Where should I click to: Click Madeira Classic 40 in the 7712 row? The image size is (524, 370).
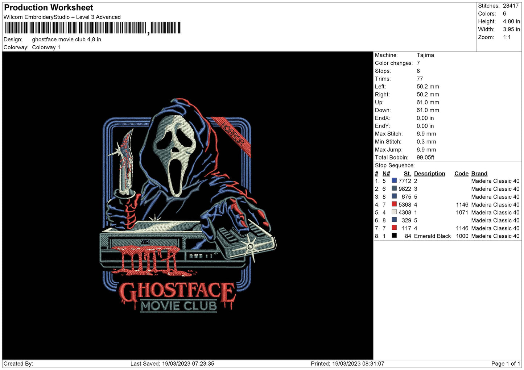point(495,181)
